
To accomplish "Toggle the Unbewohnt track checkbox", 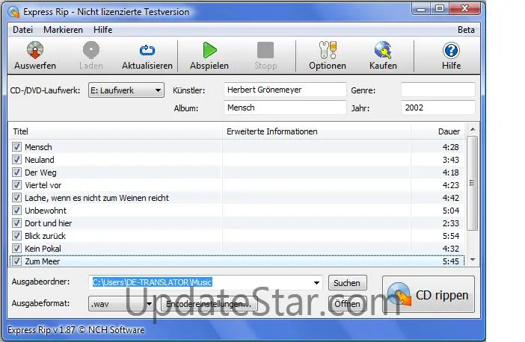I will point(16,211).
